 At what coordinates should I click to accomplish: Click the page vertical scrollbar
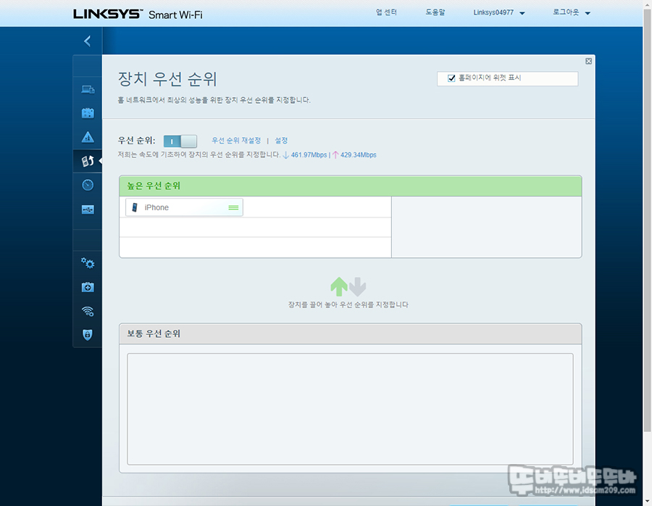(x=647, y=220)
